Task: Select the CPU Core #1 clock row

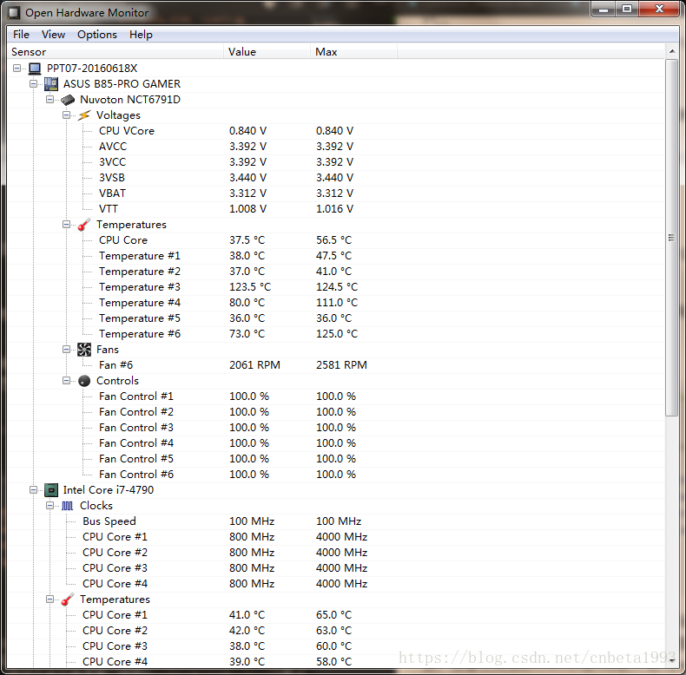Action: (x=336, y=537)
